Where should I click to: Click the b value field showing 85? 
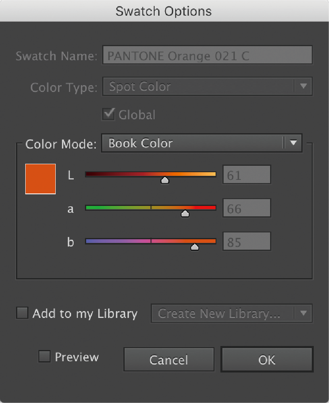pyautogui.click(x=246, y=241)
